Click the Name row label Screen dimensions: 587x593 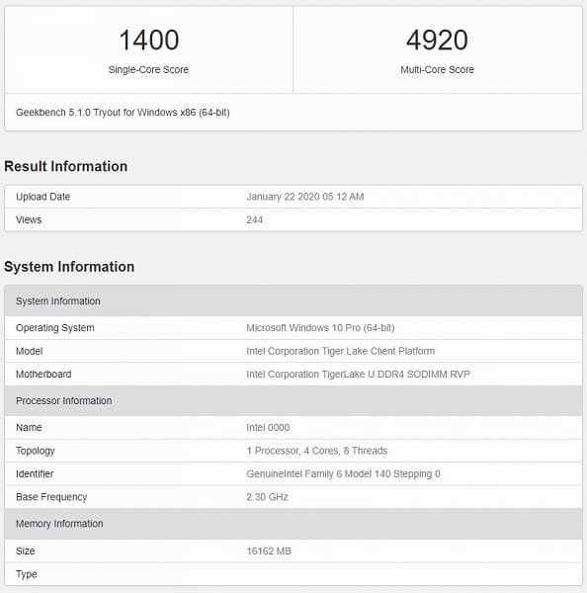click(x=29, y=428)
